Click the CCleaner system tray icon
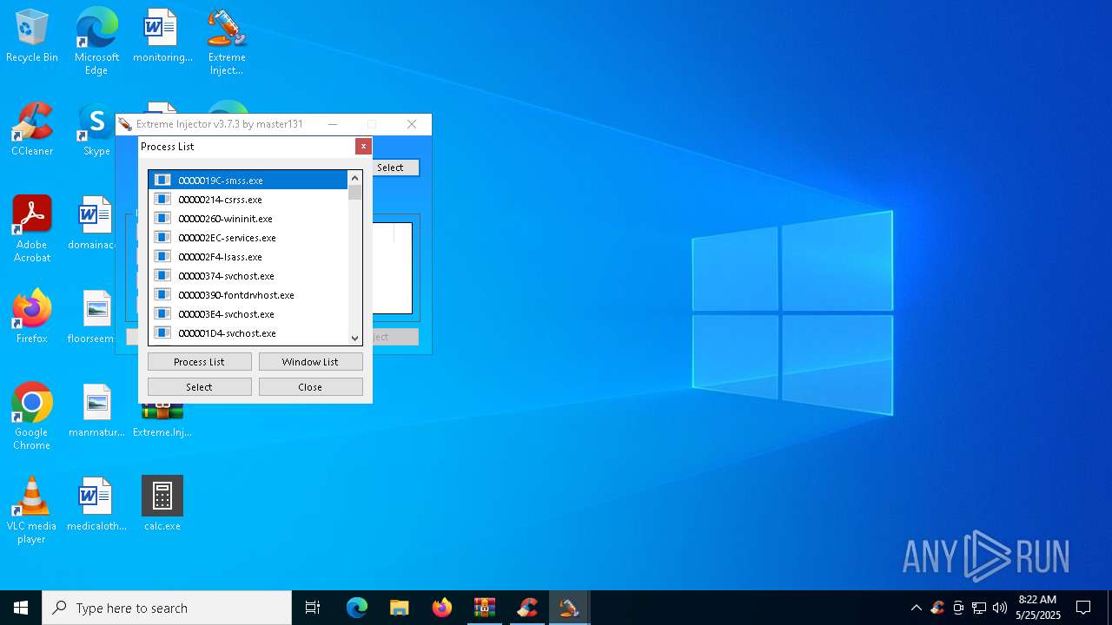Screen dimensions: 1112x625 pos(937,608)
